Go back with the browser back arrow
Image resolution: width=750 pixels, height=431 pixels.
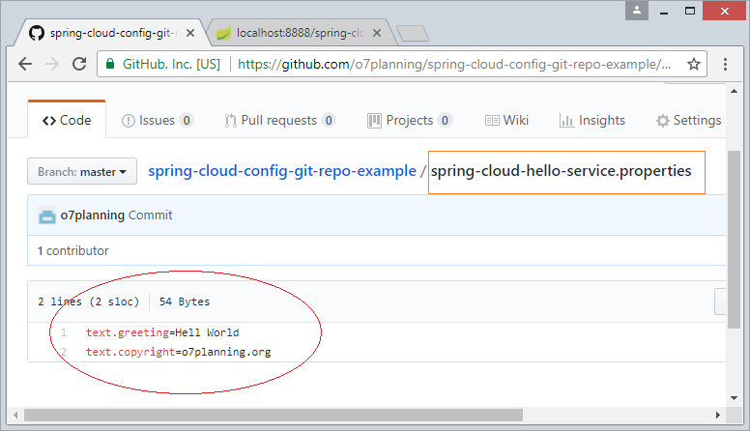click(x=25, y=64)
